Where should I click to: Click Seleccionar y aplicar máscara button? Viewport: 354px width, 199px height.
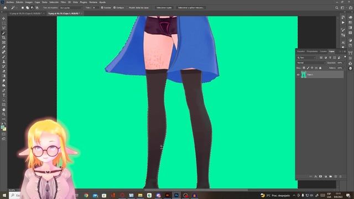point(191,8)
